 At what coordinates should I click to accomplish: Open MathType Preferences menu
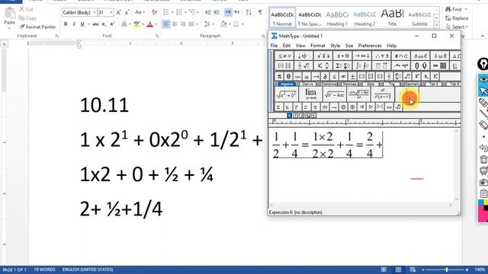[x=370, y=46]
